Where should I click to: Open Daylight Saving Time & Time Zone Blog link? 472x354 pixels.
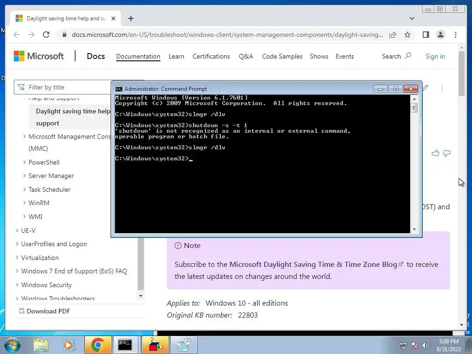[x=316, y=264]
